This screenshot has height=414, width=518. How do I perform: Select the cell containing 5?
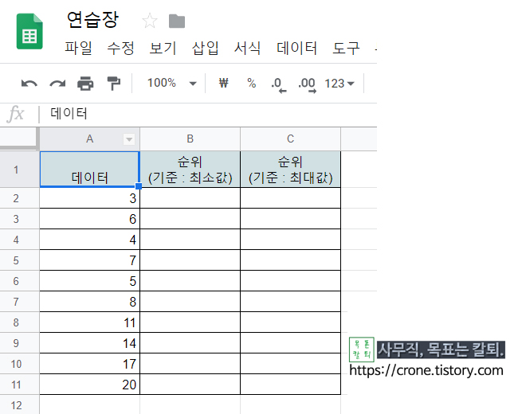coord(89,281)
